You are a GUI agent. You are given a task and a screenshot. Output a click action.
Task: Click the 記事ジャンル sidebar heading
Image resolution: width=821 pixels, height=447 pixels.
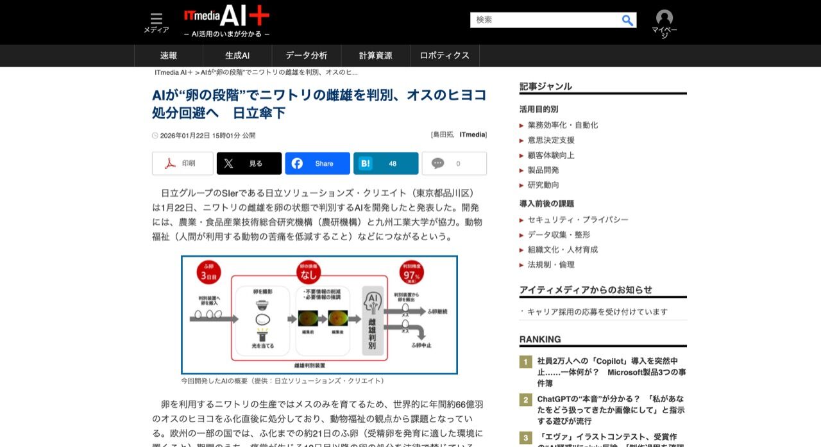[546, 86]
